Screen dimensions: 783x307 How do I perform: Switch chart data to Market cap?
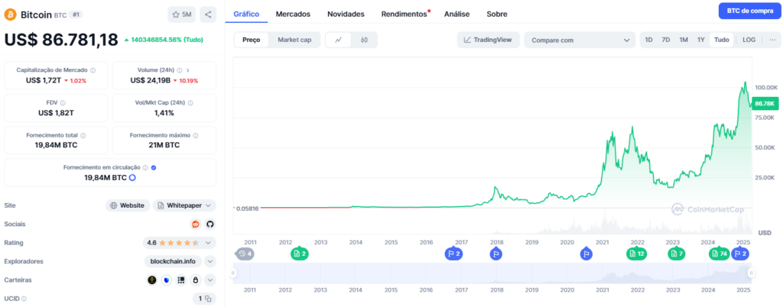pos(294,40)
